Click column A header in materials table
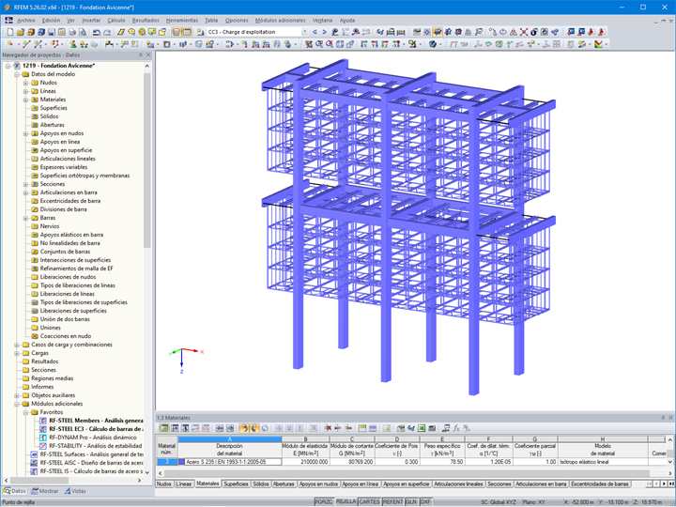The width and height of the screenshot is (676, 507). (x=230, y=439)
